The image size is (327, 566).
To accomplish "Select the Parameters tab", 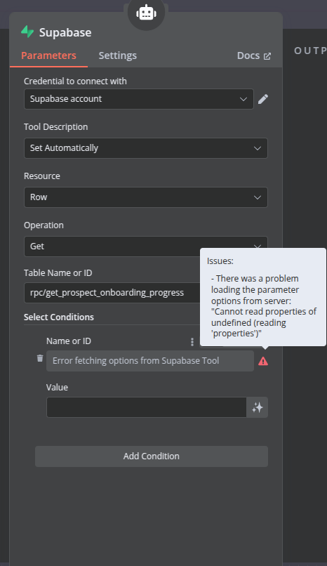I will [48, 55].
